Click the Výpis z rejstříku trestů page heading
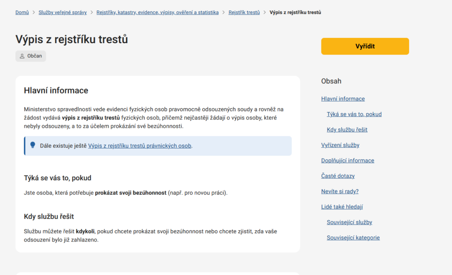 click(72, 39)
